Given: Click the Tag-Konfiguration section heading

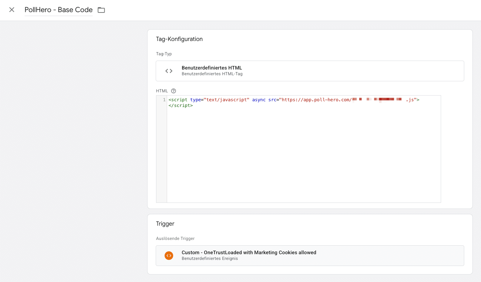Looking at the screenshot, I should [179, 39].
